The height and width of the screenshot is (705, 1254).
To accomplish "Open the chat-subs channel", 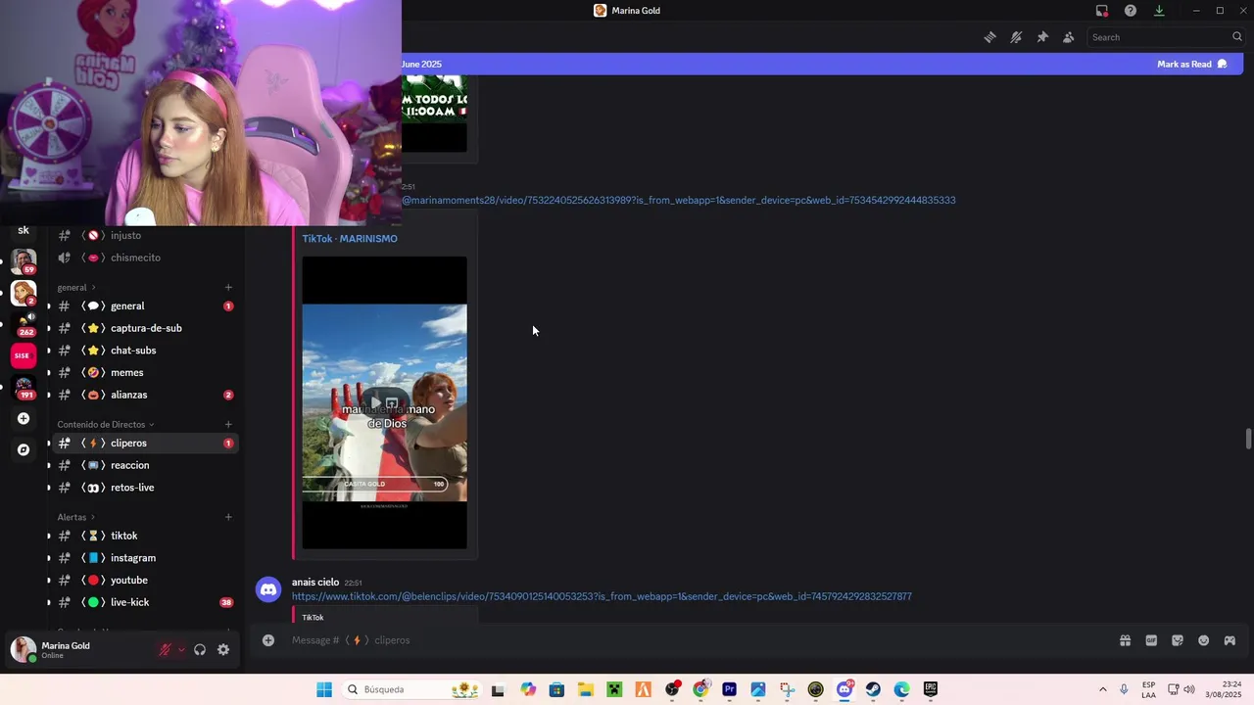I will coord(144,350).
